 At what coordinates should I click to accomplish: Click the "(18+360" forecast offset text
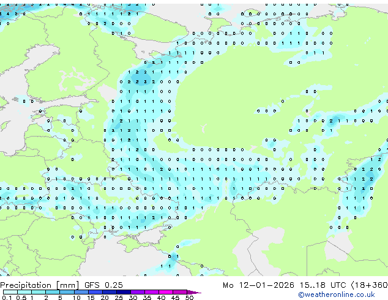(x=370, y=285)
